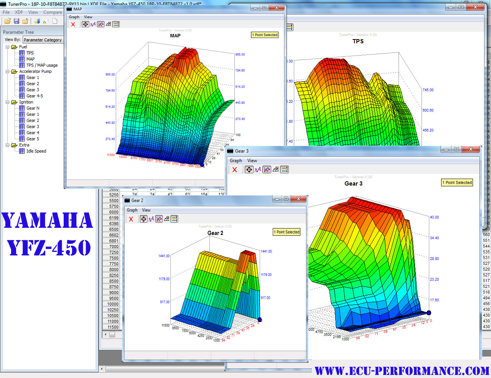Screen dimensions: 491x378
Task: Select the MAP table under Fuel
Action: pyautogui.click(x=30, y=59)
